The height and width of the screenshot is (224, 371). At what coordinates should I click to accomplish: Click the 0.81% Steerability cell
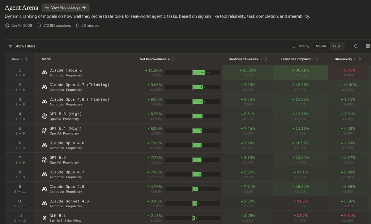(349, 217)
